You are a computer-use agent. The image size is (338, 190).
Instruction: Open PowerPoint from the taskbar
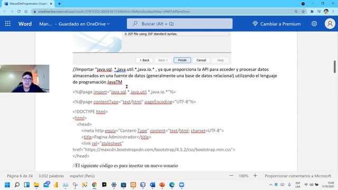162,185
